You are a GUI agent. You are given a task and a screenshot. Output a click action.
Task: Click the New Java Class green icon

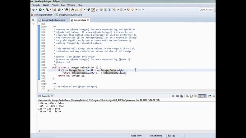[59, 10]
